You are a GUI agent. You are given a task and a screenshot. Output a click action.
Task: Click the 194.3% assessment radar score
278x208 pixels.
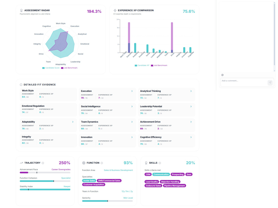[94, 11]
